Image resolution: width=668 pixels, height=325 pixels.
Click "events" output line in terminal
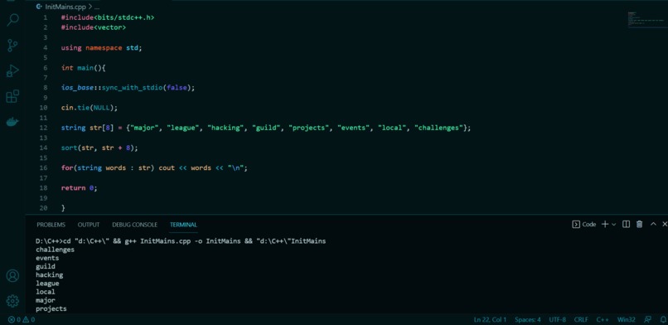click(x=47, y=258)
